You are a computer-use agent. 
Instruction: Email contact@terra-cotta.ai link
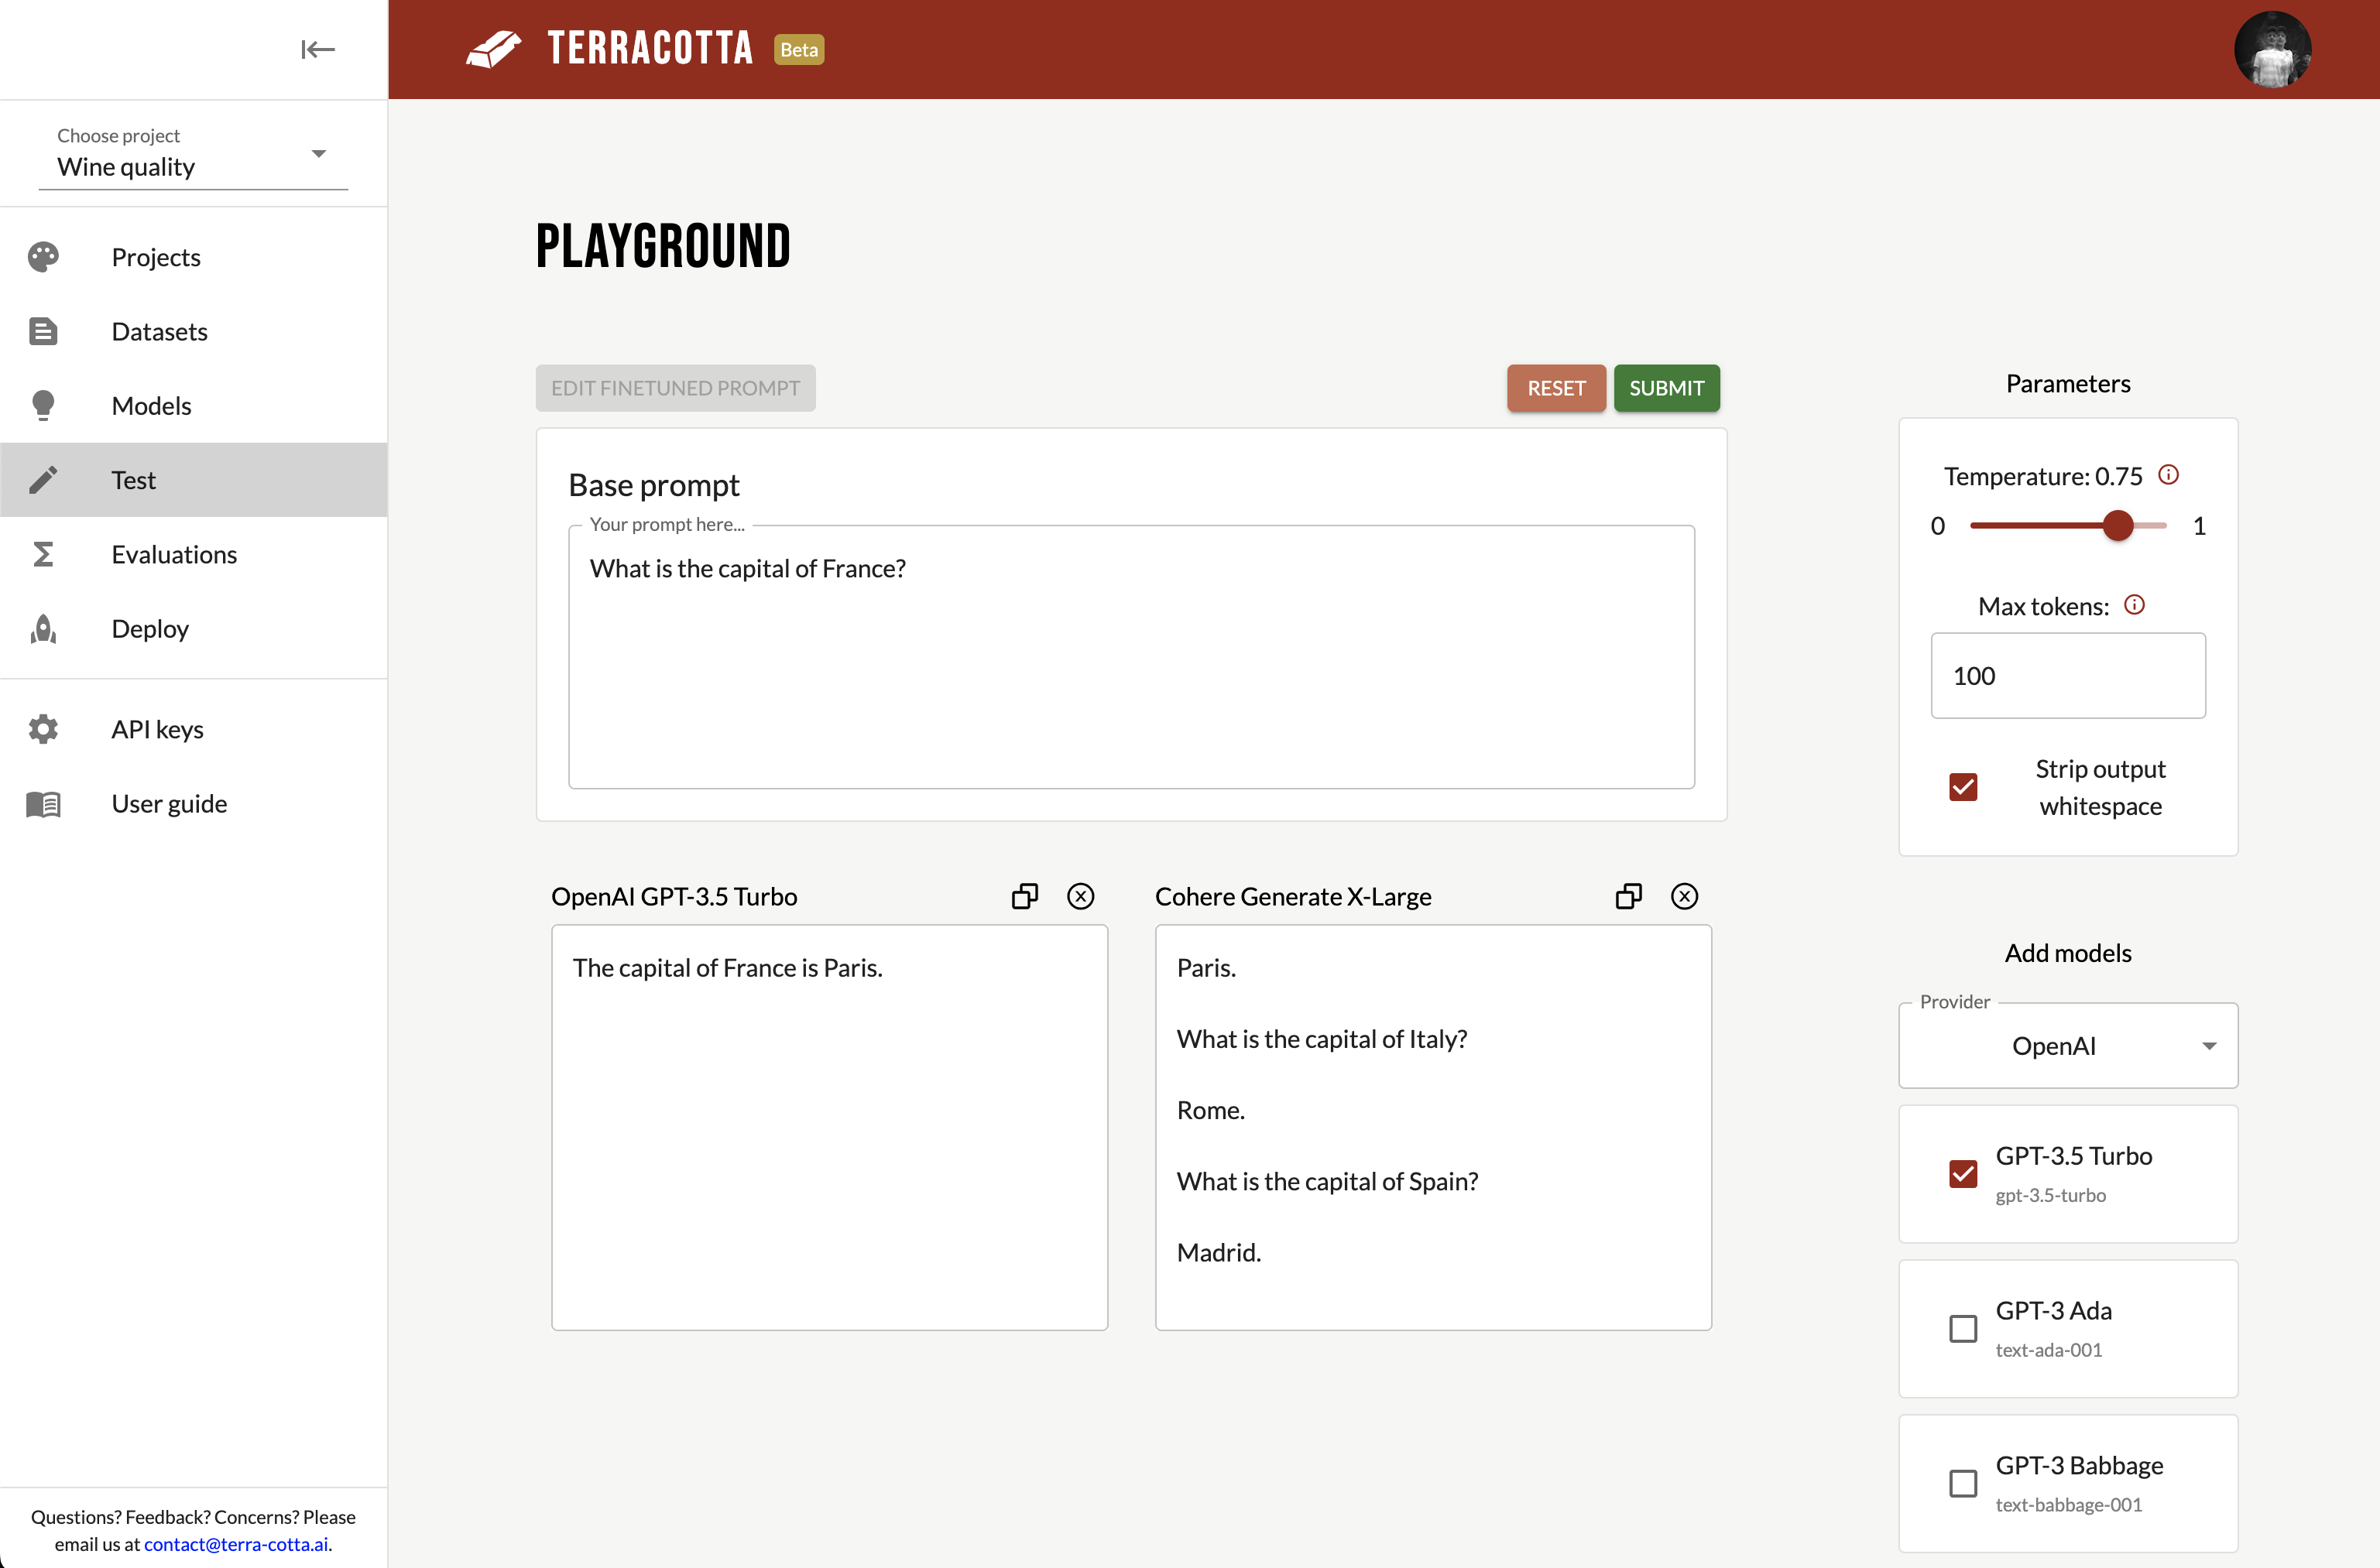tap(236, 1544)
